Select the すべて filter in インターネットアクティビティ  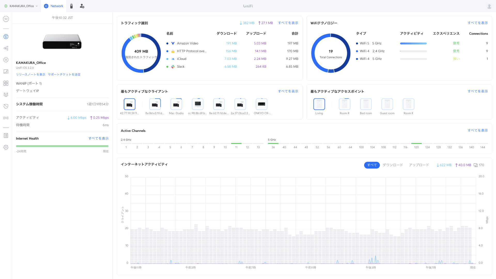(x=372, y=165)
